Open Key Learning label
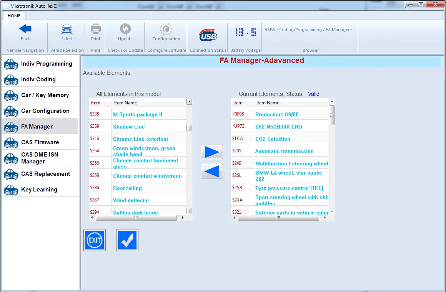Image resolution: width=446 pixels, height=292 pixels. pyautogui.click(x=39, y=190)
